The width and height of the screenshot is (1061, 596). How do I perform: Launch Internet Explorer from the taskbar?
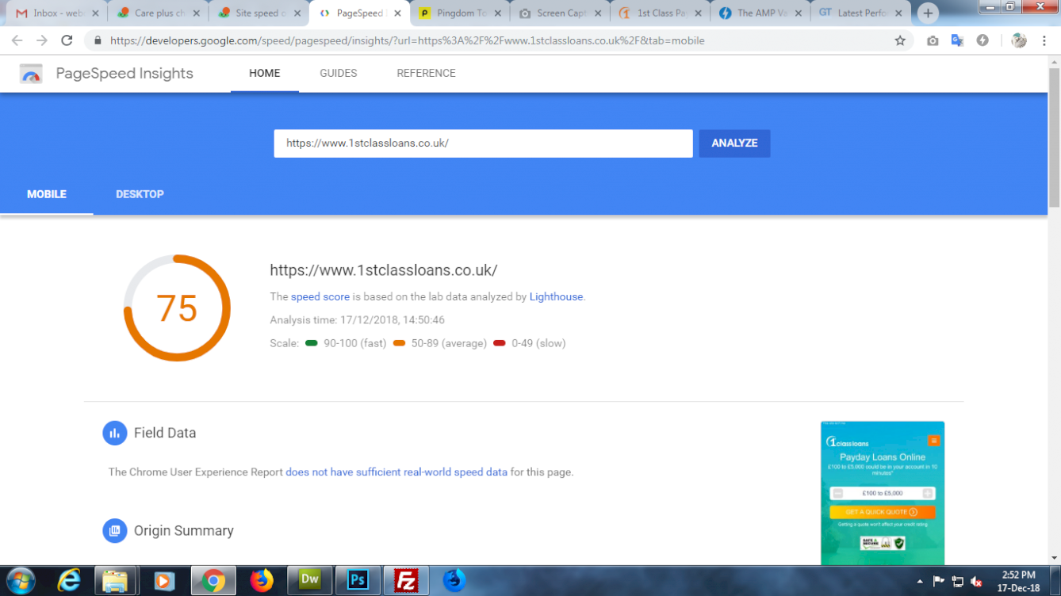point(69,581)
